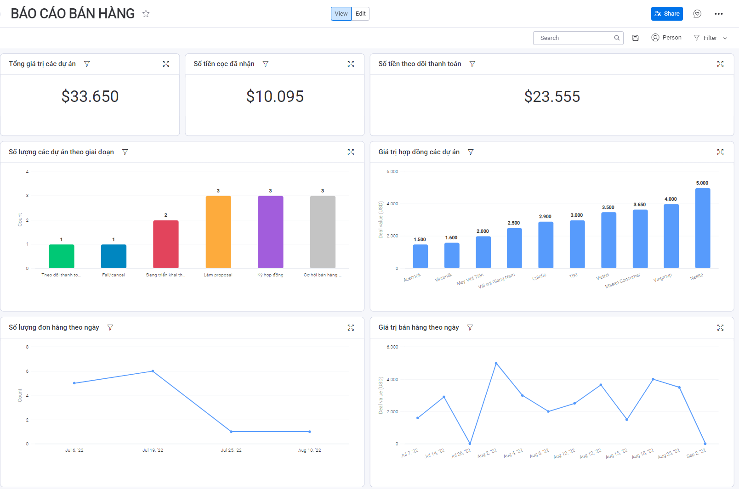Open the dashboard comments chat icon
Screen dimensions: 739x489
(x=697, y=14)
